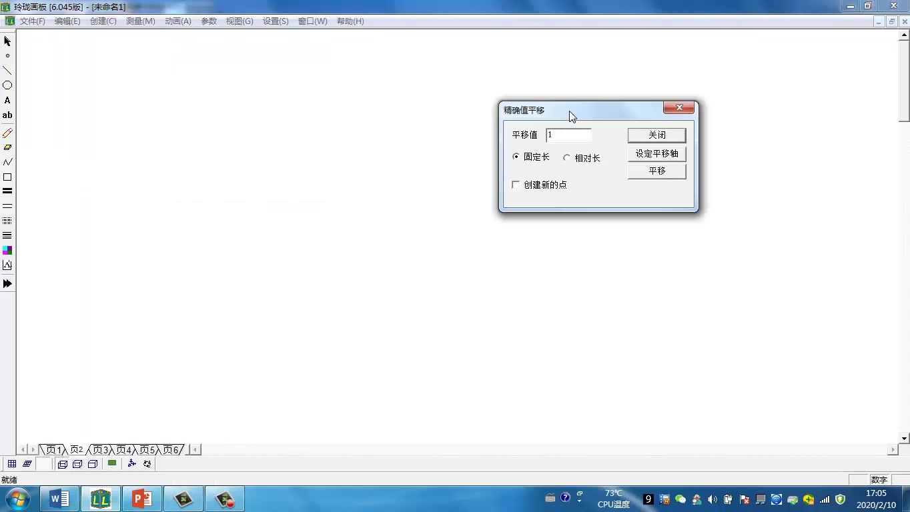The width and height of the screenshot is (910, 512).
Task: Choose the dotted line style icon
Action: pyautogui.click(x=7, y=221)
